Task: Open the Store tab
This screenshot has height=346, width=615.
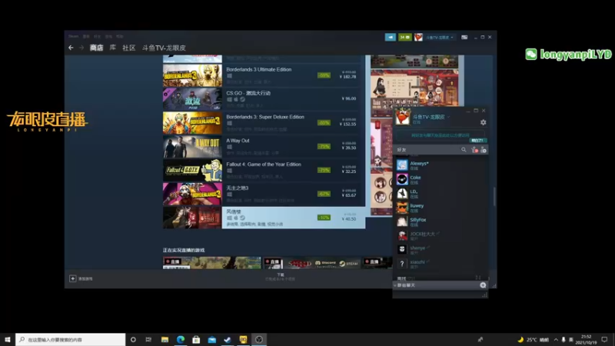Action: coord(97,48)
